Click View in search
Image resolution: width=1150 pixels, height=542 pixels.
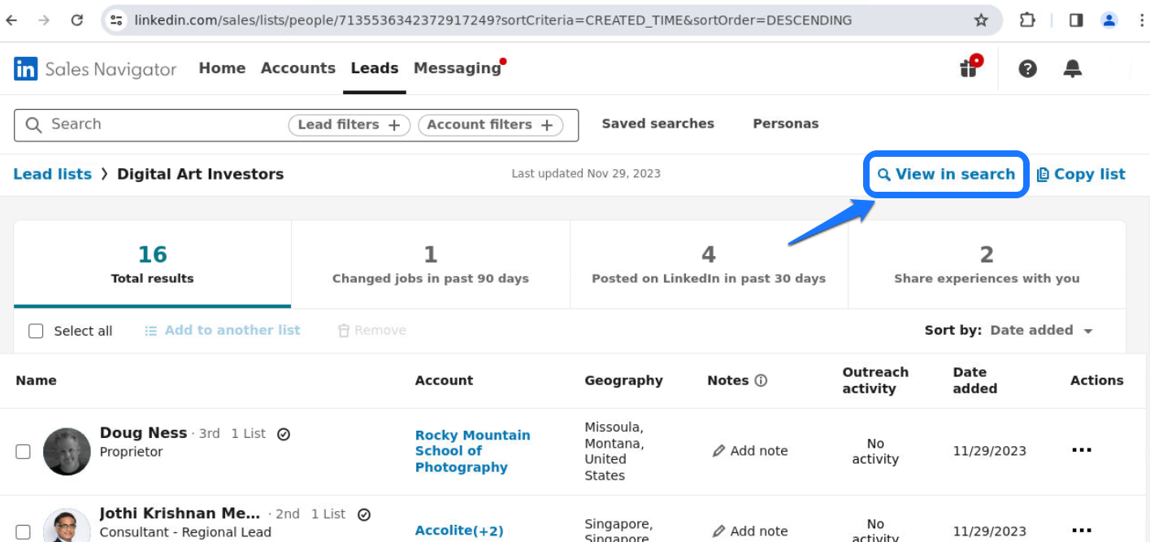(x=946, y=174)
